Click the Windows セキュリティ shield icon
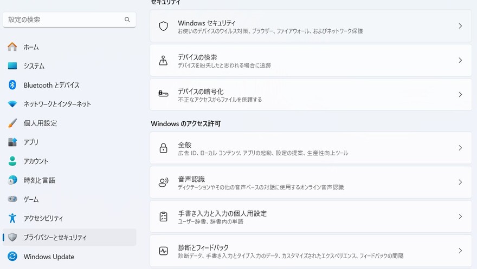The image size is (477, 269). click(x=163, y=26)
